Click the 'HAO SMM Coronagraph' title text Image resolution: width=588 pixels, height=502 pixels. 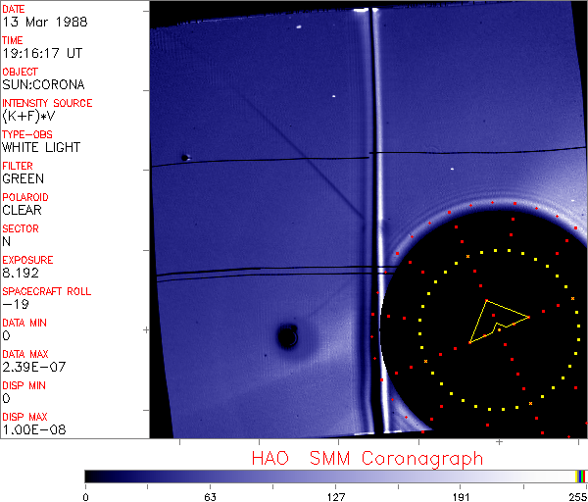pos(367,458)
